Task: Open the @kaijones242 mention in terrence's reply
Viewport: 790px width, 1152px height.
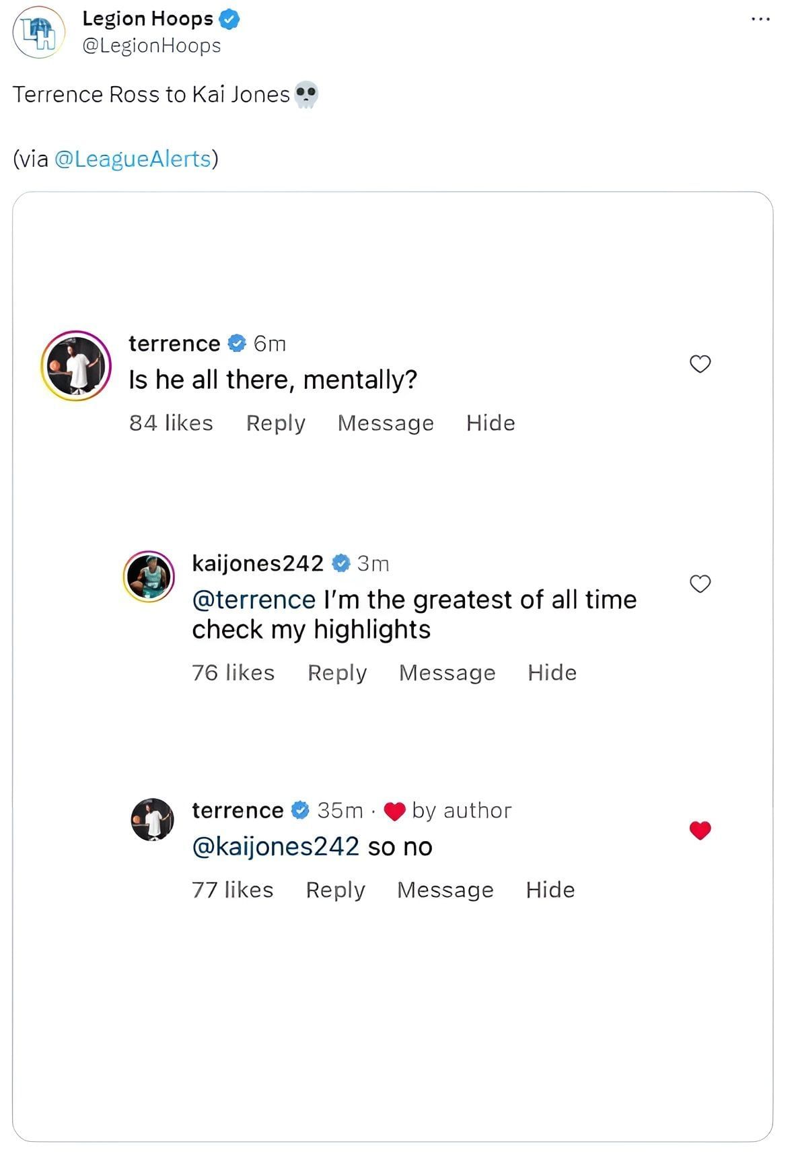Action: (275, 847)
